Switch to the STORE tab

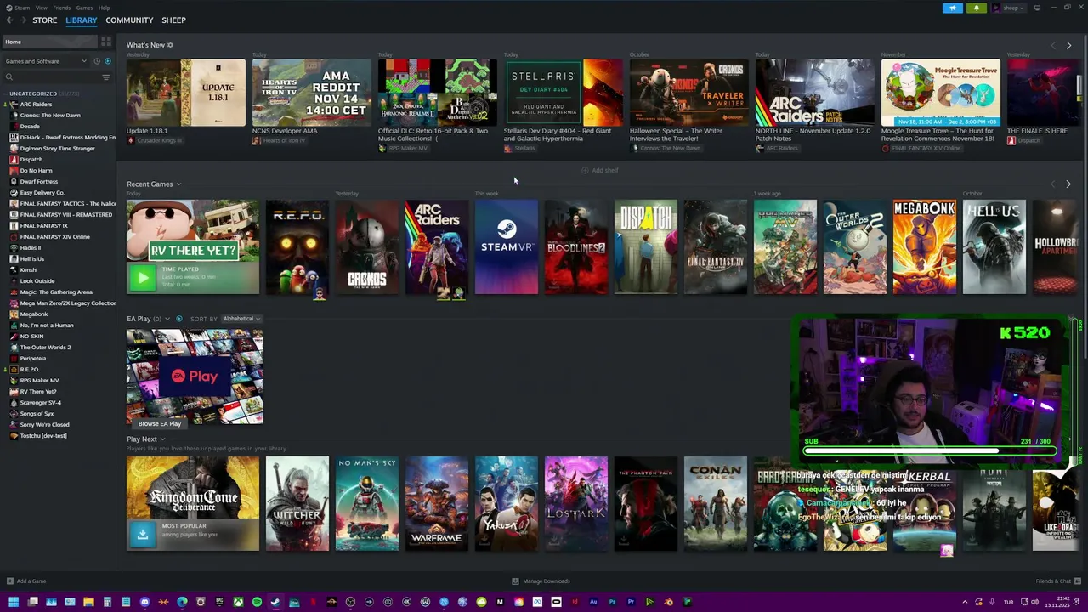click(44, 20)
